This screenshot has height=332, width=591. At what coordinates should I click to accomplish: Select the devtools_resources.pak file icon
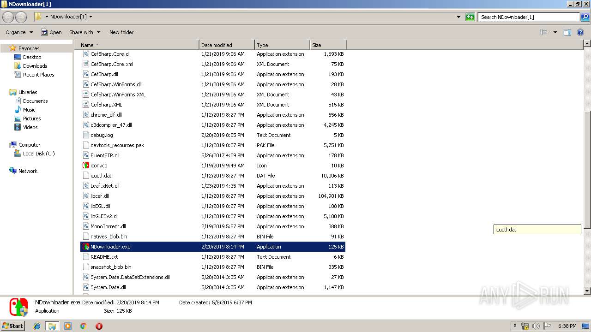tap(86, 145)
